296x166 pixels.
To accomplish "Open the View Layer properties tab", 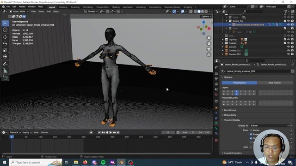I will pyautogui.click(x=216, y=84).
